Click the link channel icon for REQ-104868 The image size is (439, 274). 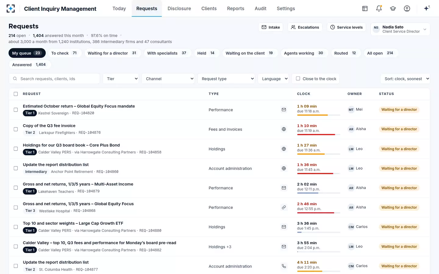284,207
